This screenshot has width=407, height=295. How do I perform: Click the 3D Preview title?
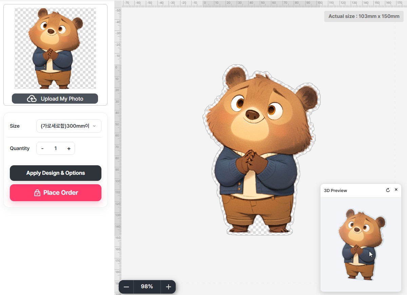[x=335, y=190]
